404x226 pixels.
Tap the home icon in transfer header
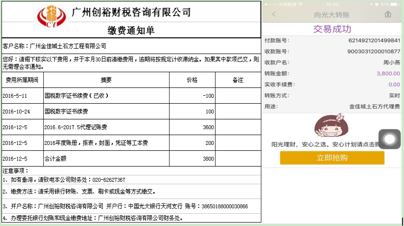click(x=388, y=14)
